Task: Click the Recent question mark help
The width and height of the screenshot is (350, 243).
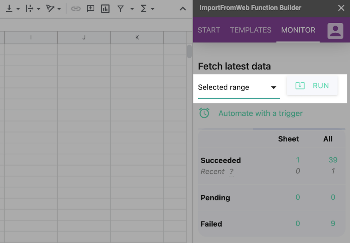Action: click(231, 171)
